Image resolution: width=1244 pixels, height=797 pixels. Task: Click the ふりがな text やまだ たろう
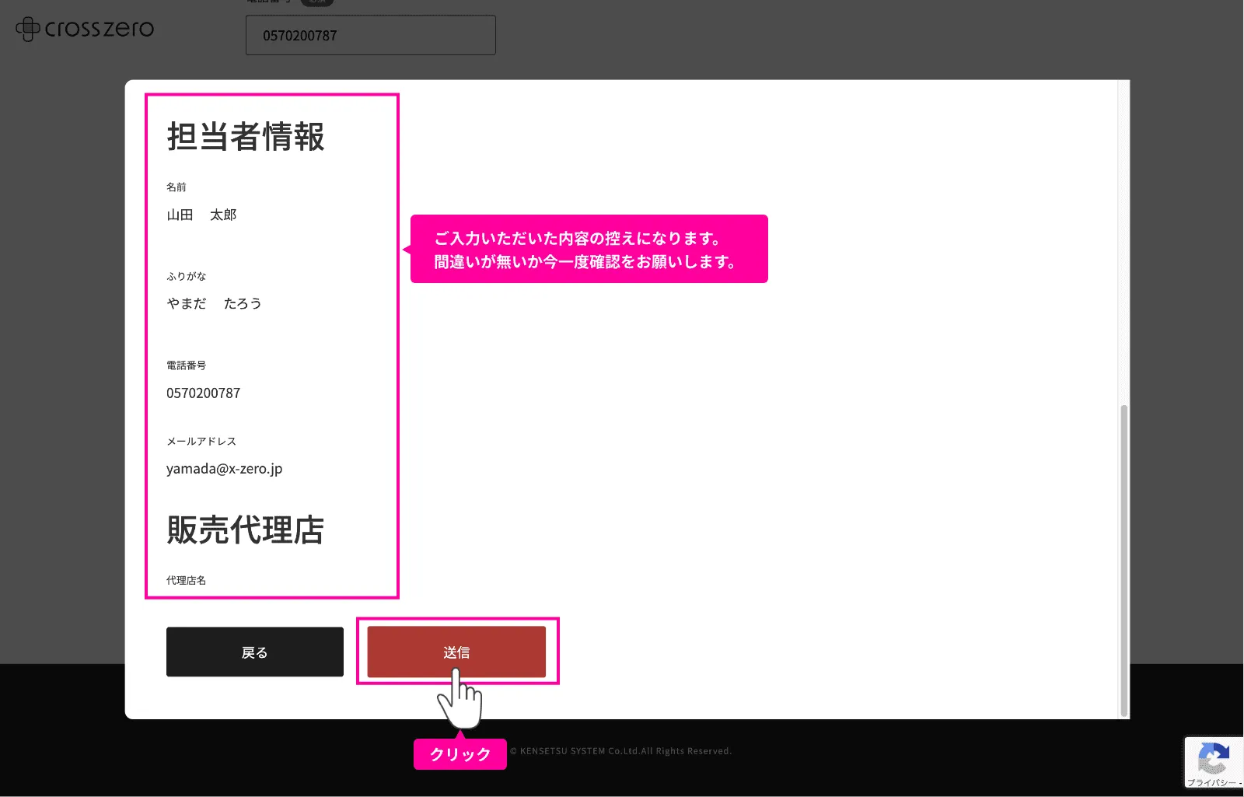tap(214, 303)
